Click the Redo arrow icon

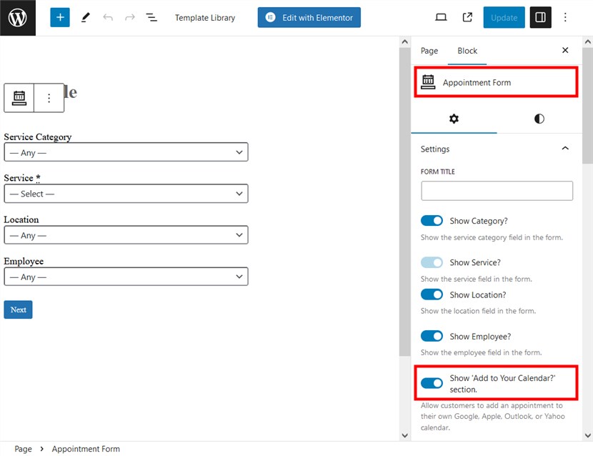coord(130,17)
